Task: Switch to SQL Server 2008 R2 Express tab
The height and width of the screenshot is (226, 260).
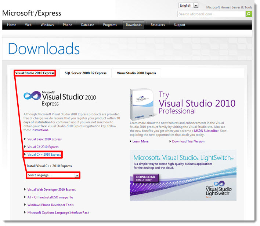Action: coord(86,73)
